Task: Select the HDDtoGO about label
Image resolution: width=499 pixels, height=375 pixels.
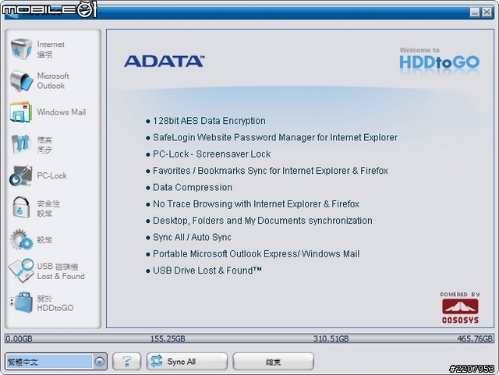Action: coord(55,303)
